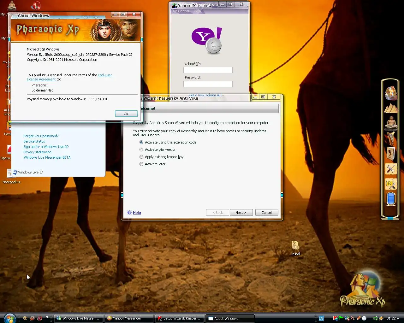Click the Windows Start orb

10,318
